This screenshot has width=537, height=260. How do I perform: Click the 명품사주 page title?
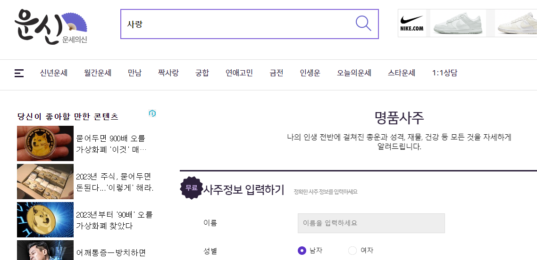click(x=399, y=118)
